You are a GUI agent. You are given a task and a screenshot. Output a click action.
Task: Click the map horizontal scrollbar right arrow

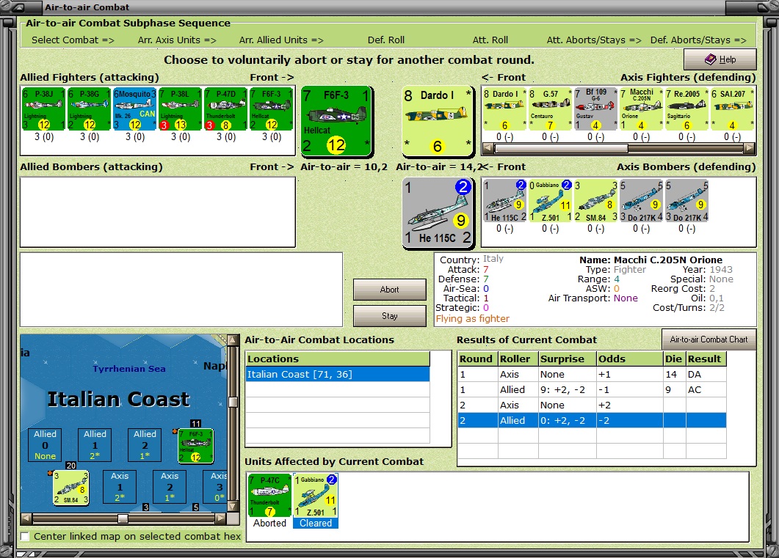[220, 519]
